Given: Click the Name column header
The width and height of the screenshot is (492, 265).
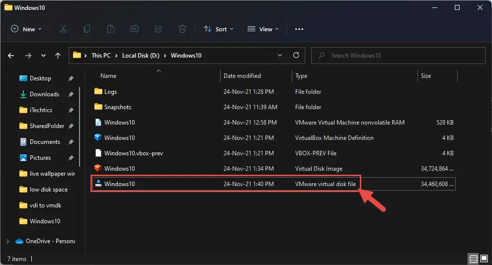Looking at the screenshot, I should (108, 76).
